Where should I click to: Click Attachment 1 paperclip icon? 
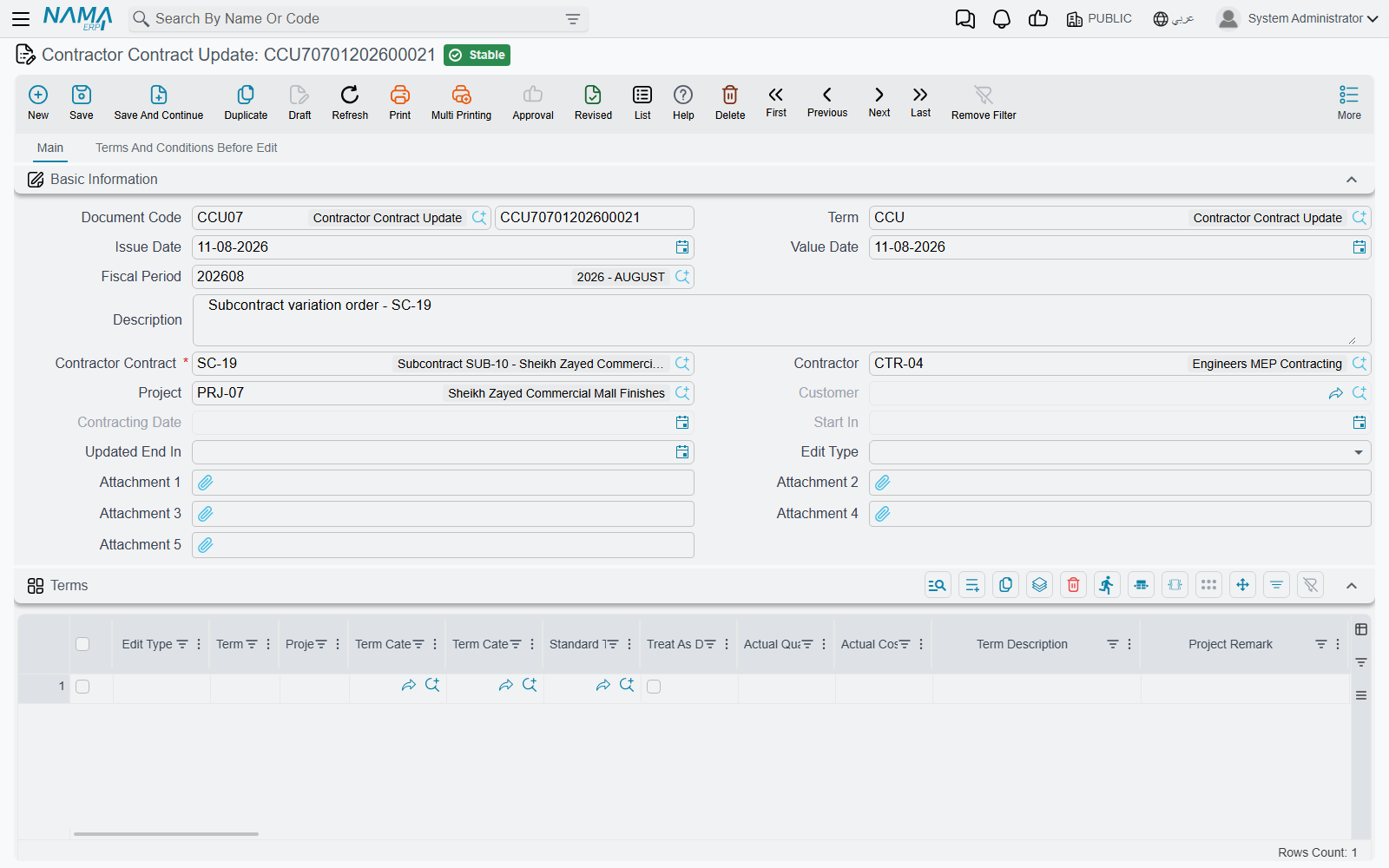pos(206,483)
